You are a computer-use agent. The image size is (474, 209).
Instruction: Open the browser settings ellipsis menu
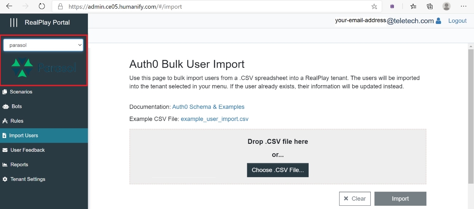[x=463, y=6]
